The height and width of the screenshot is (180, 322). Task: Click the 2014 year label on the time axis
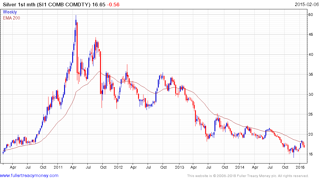[x=240, y=167]
